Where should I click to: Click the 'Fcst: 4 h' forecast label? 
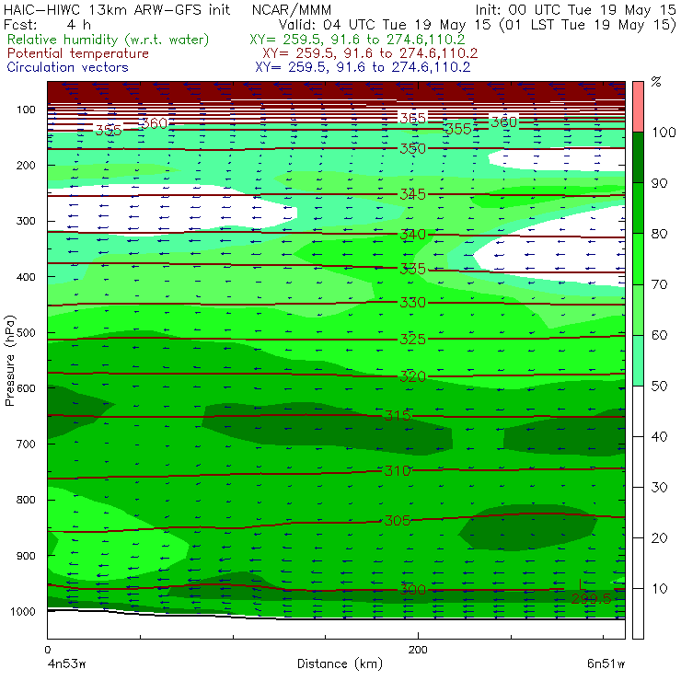click(x=47, y=25)
